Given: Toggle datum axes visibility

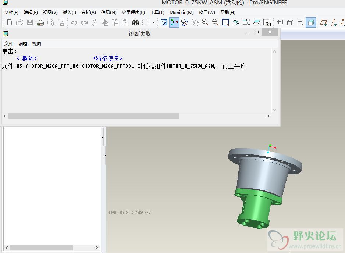Looking at the screenshot, I should coord(334,22).
